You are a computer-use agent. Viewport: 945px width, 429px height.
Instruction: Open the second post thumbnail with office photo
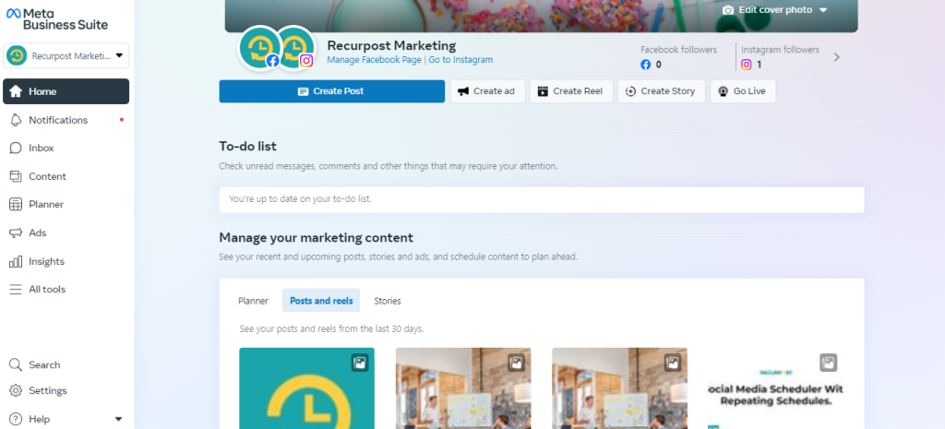tap(463, 388)
